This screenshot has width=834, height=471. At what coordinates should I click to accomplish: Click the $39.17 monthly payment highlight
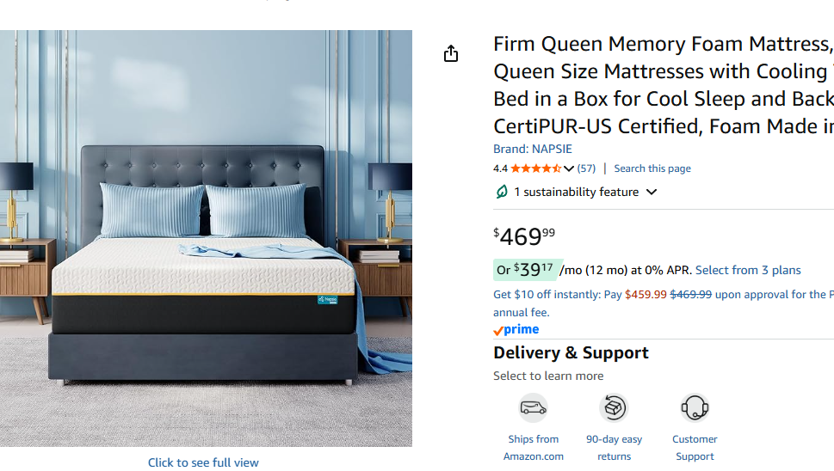[x=525, y=270]
